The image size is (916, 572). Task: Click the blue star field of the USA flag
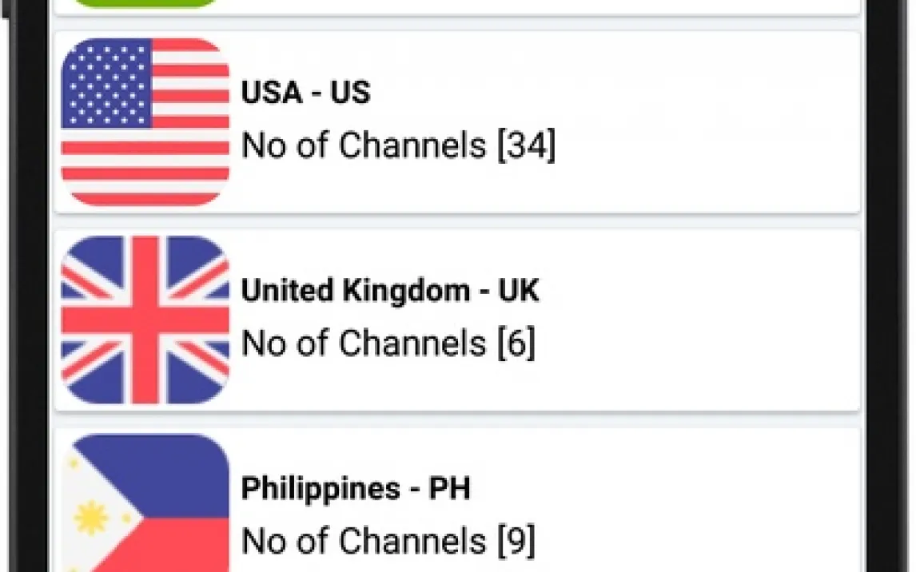[x=106, y=84]
